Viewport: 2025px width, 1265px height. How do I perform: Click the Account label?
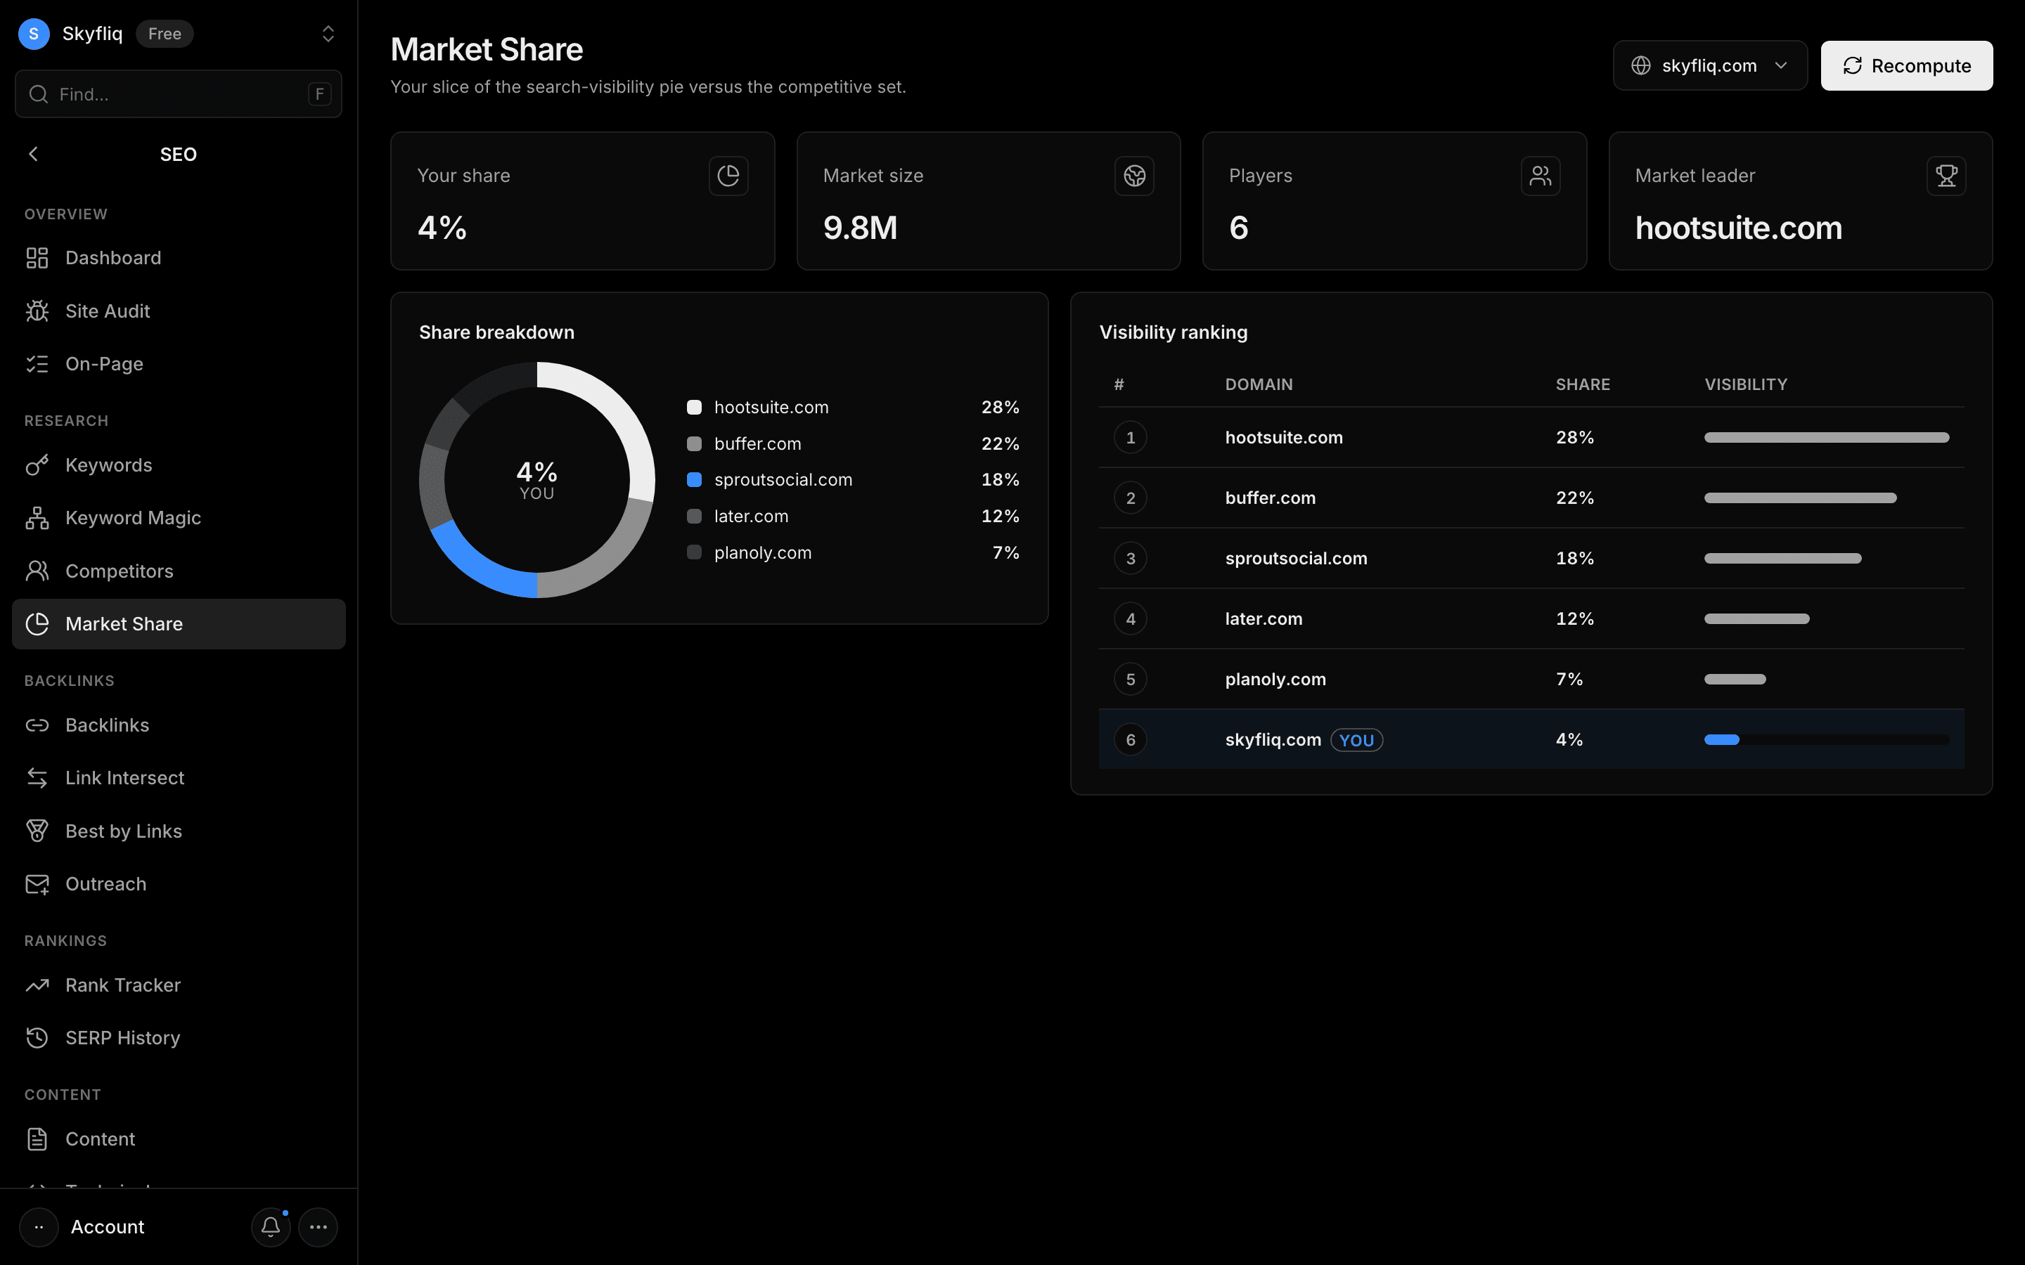(107, 1226)
